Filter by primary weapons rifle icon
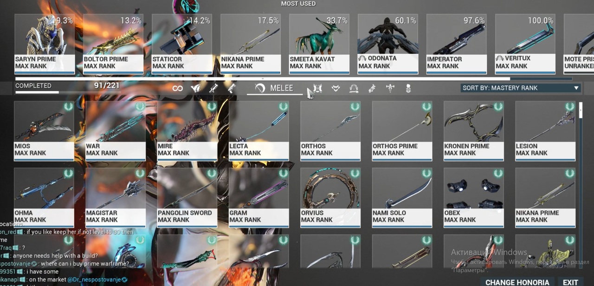594x286 pixels. [214, 88]
